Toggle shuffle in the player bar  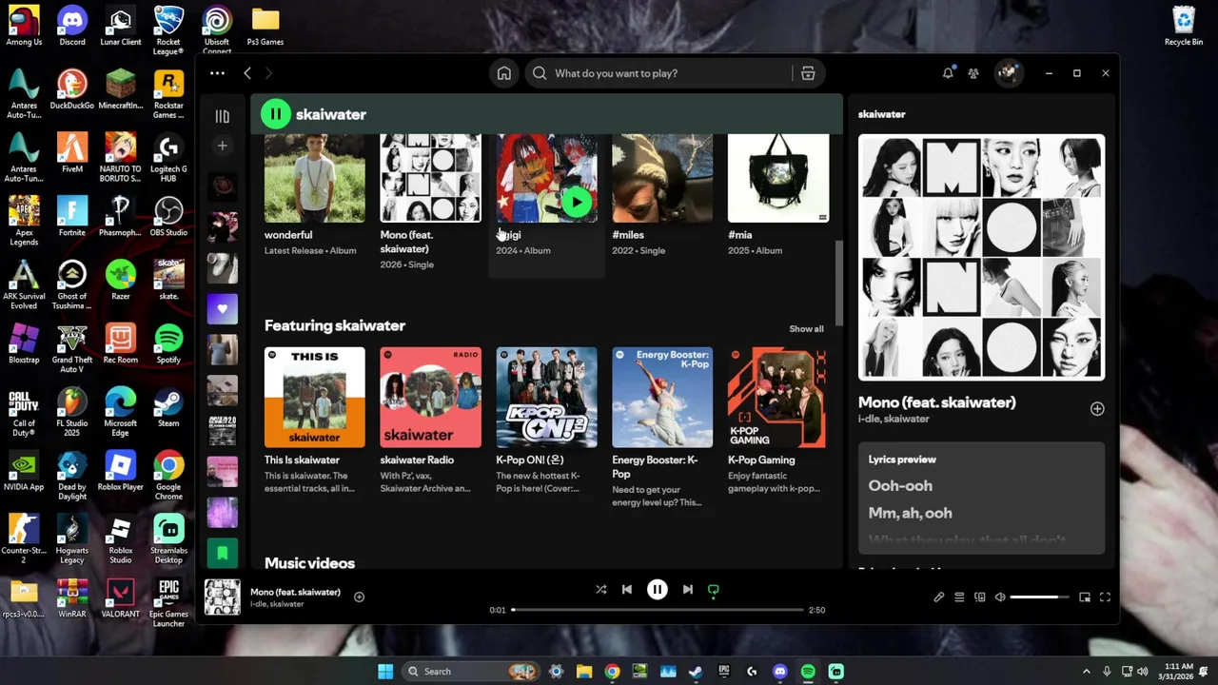[600, 590]
